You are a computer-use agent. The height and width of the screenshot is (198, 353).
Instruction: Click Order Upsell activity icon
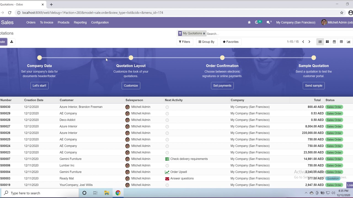tap(167, 172)
